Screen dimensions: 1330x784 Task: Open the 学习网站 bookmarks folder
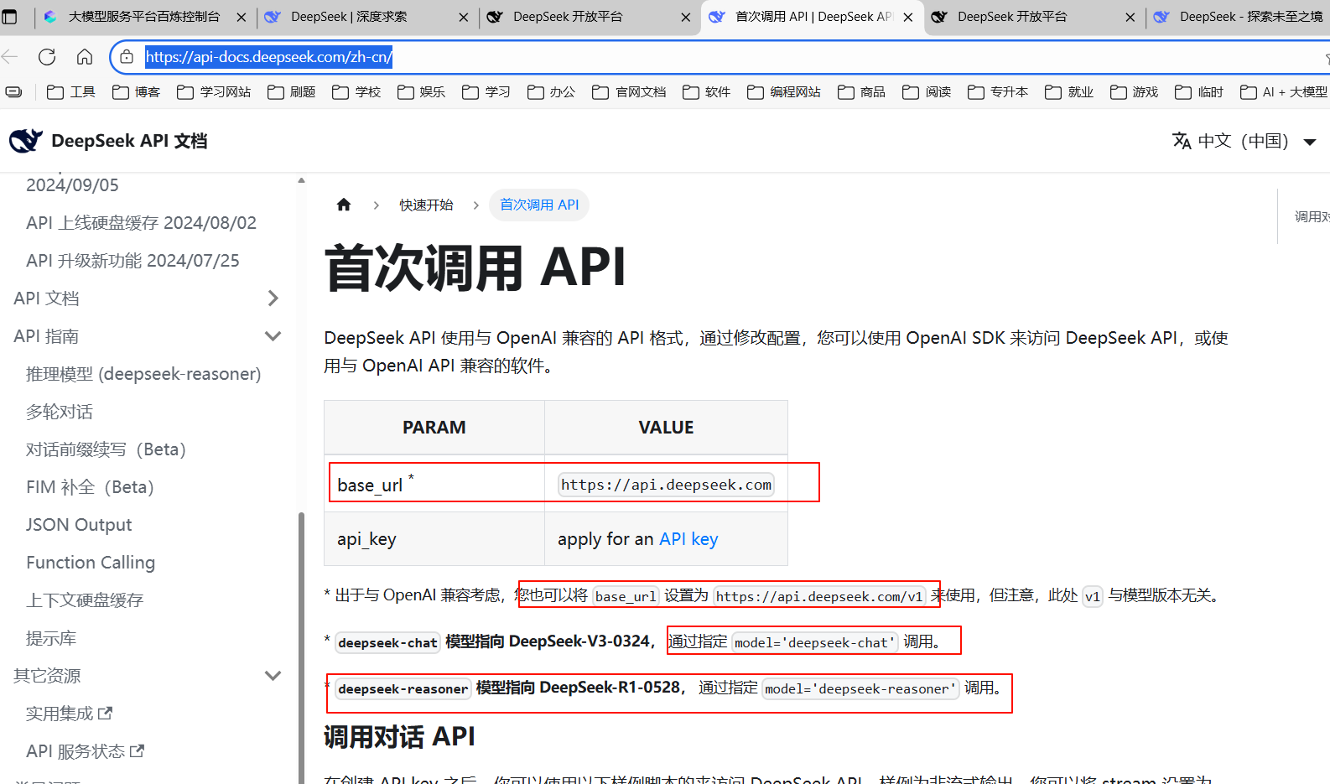click(214, 92)
